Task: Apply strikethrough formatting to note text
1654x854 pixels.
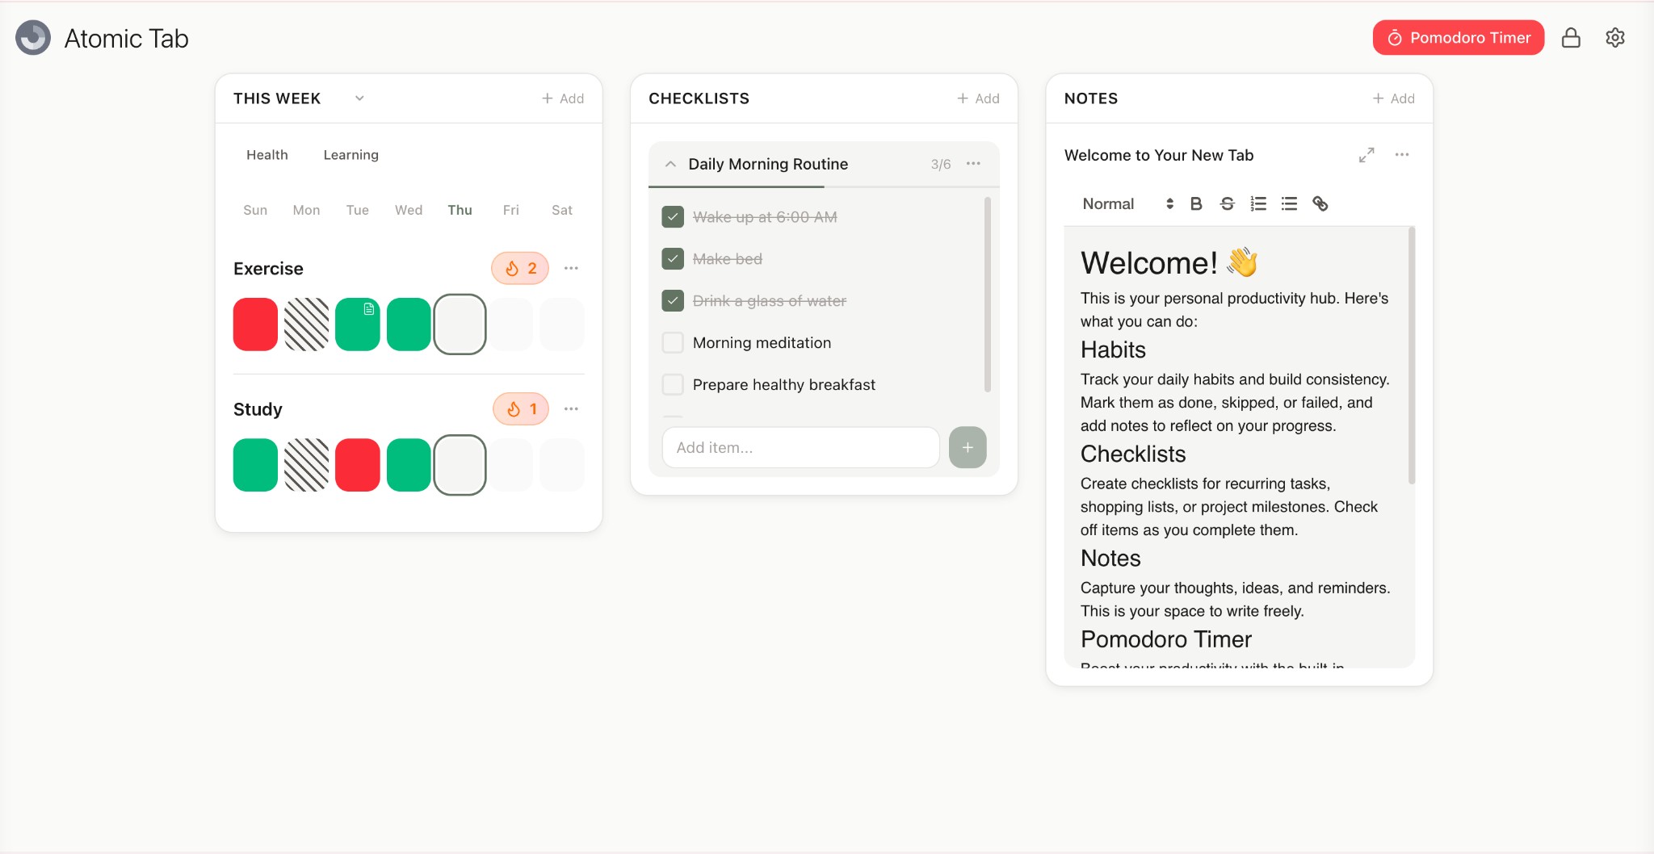Action: click(x=1227, y=203)
